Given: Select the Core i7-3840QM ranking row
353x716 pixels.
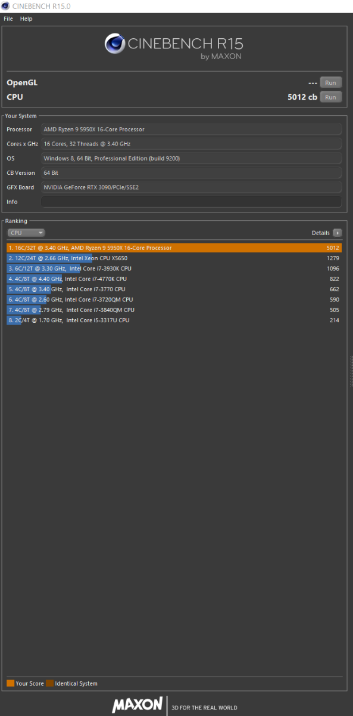Looking at the screenshot, I should click(174, 310).
